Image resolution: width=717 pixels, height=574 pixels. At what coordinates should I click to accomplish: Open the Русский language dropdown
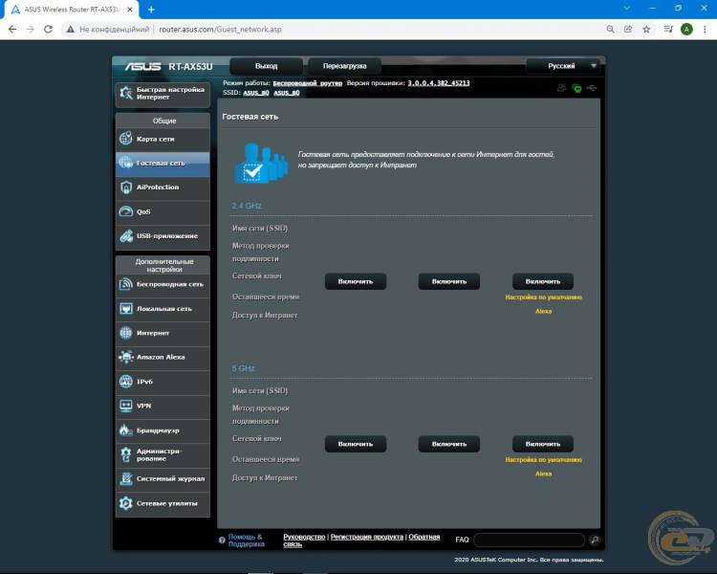pos(563,66)
